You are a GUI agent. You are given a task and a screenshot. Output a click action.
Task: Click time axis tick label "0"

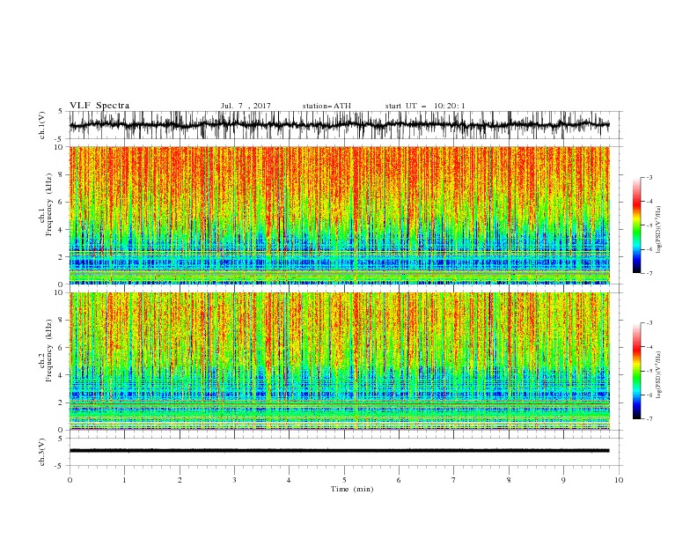(x=70, y=480)
